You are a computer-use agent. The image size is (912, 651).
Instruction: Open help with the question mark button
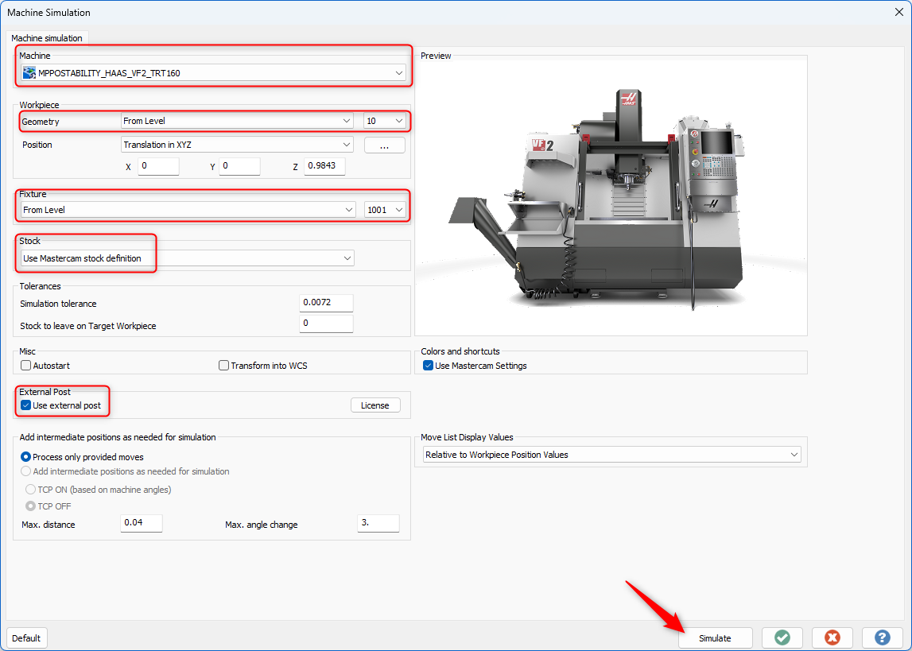click(882, 637)
